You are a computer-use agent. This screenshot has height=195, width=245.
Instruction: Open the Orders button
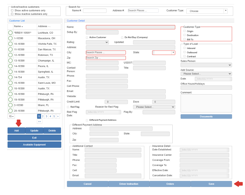[170, 184]
